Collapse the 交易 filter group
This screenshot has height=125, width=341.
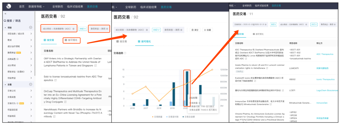coord(31,84)
